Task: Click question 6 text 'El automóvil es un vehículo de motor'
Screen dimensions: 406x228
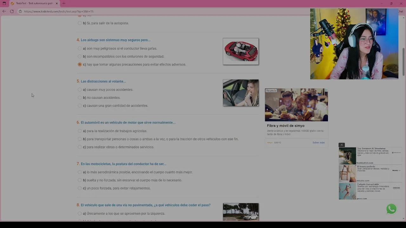Action: [x=128, y=123]
